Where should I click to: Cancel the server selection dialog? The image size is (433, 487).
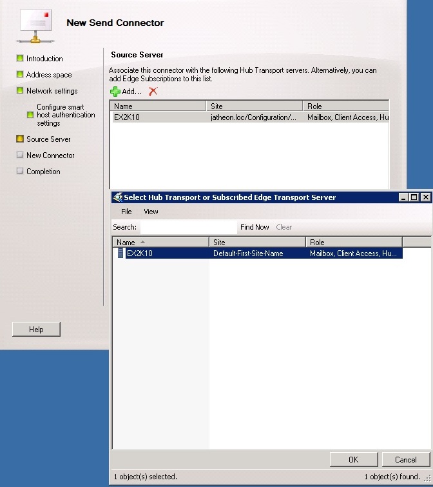click(x=406, y=459)
